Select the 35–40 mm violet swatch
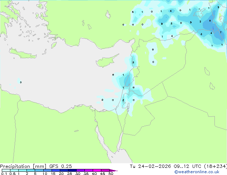The image size is (227, 175). pos(89,170)
